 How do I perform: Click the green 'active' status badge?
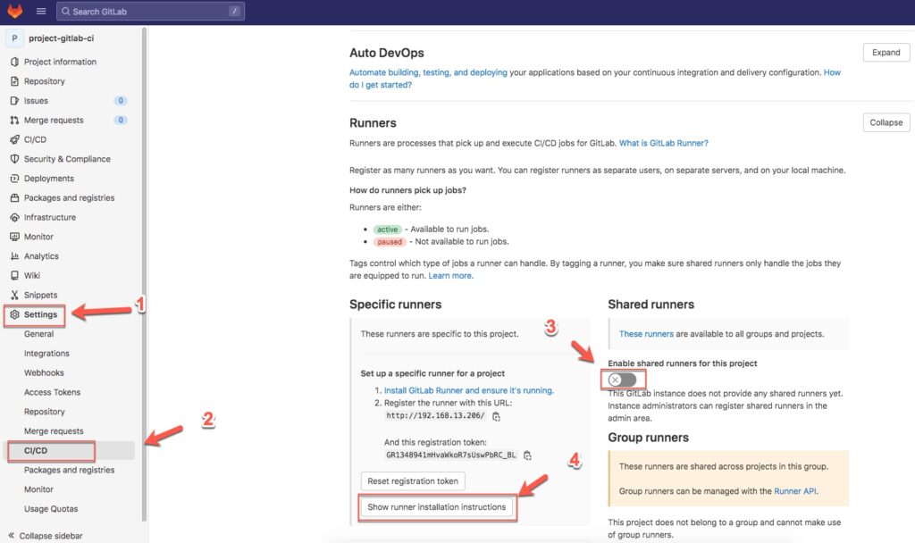[388, 230]
